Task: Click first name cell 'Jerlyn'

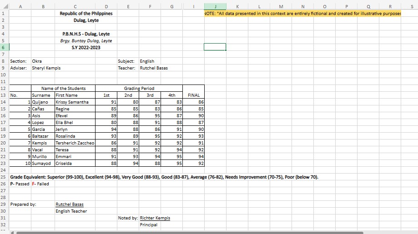Action: click(x=75, y=129)
